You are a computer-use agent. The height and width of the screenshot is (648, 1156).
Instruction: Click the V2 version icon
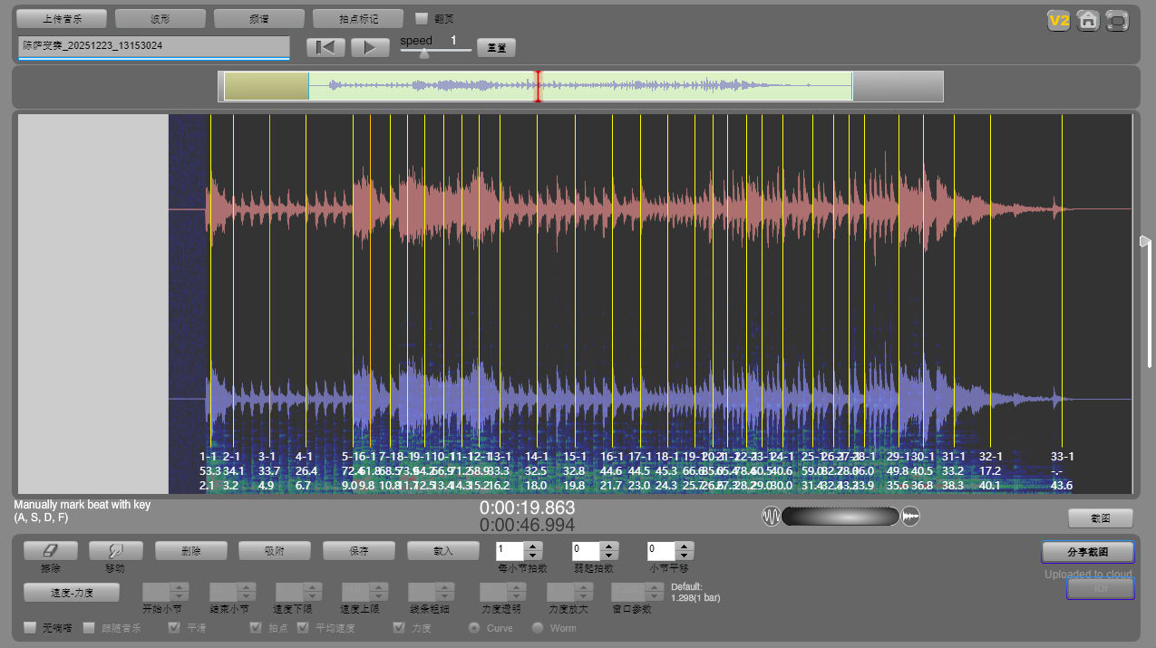point(1058,20)
